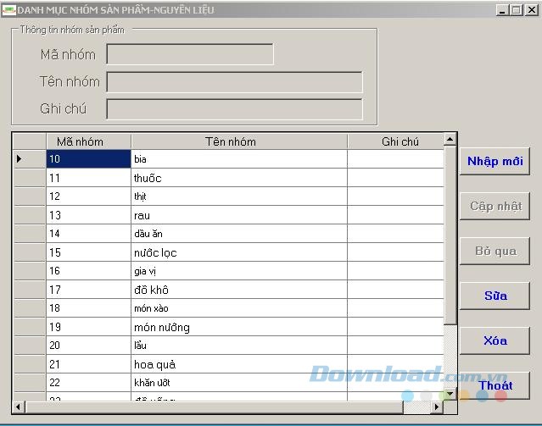Click the row header beside row 15

[30, 252]
